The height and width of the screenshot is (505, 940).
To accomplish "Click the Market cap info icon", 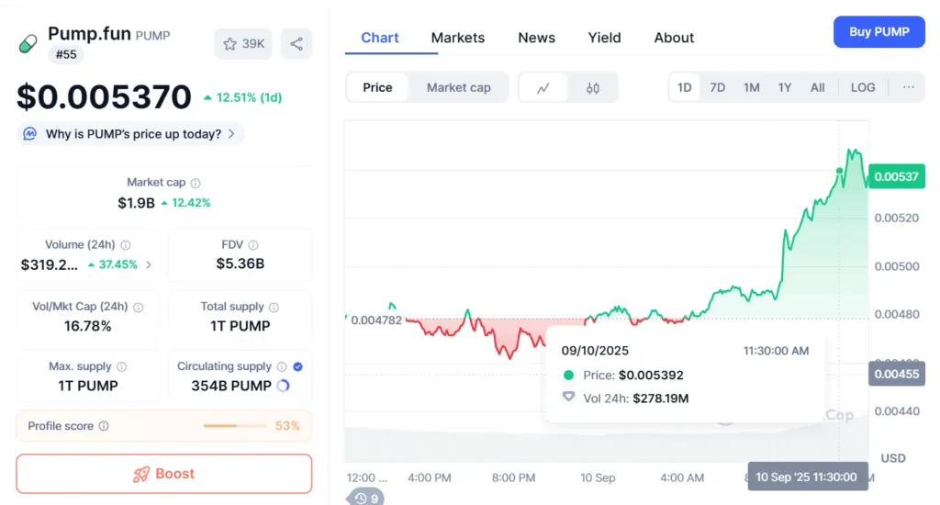I will click(x=196, y=183).
